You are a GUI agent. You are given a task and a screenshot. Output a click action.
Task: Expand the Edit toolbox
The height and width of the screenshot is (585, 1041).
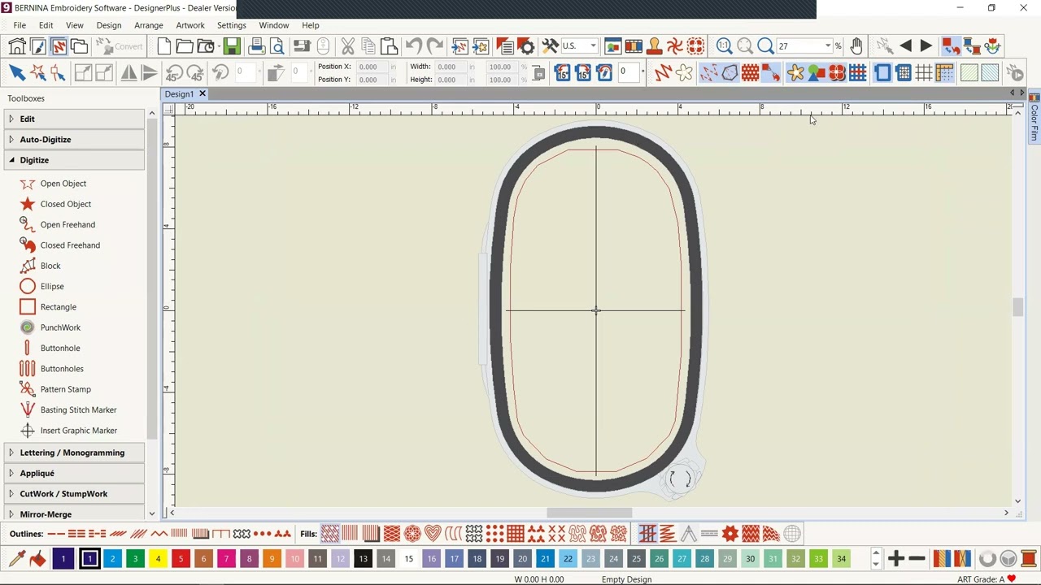coord(73,119)
